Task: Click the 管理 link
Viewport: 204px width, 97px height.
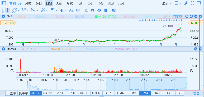Action: point(196,93)
